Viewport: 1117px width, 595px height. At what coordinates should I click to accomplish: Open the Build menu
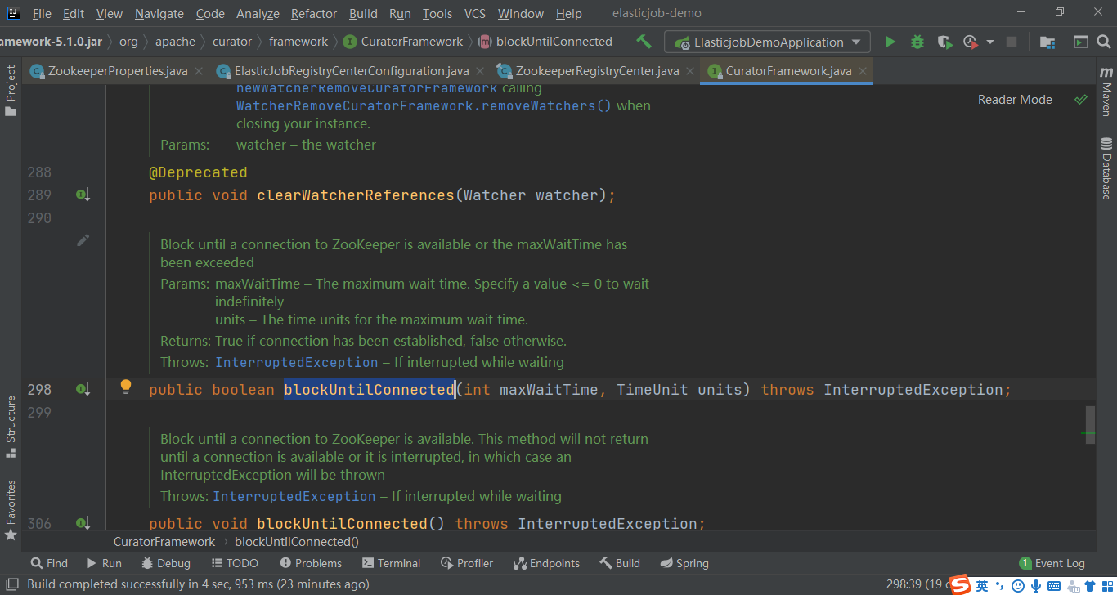363,13
